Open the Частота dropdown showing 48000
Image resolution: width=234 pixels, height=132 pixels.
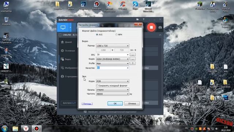[113, 94]
